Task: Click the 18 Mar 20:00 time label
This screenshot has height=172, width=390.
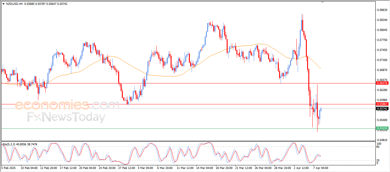Action: [x=224, y=168]
